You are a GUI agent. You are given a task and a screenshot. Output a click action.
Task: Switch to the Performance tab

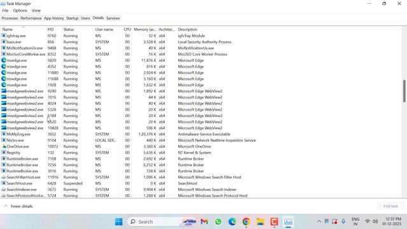[x=31, y=18]
